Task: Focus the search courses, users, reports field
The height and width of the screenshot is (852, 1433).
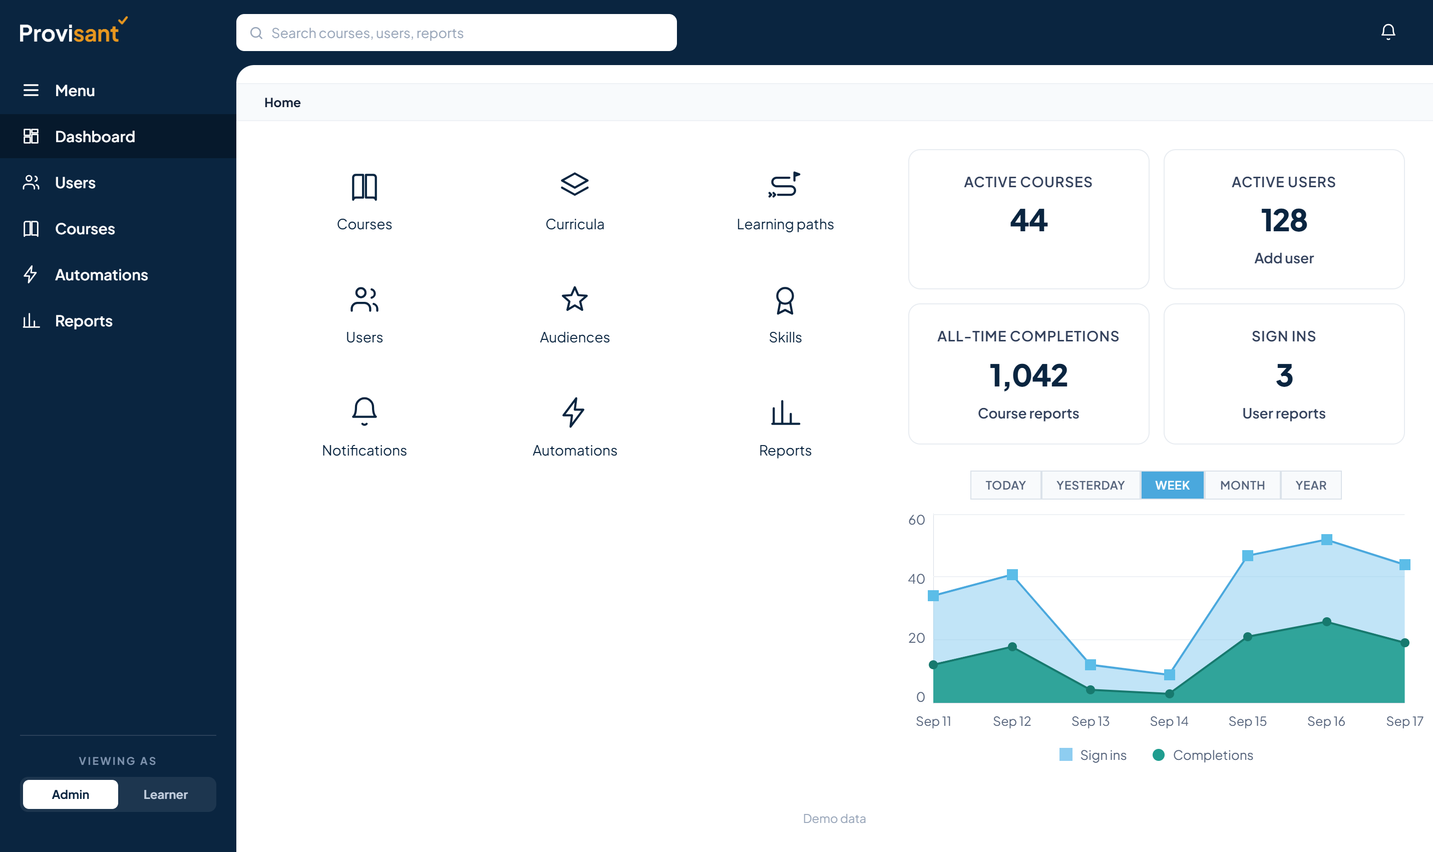Action: 456,33
